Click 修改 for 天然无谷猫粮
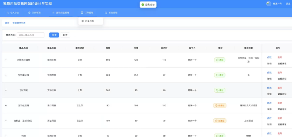This screenshot has height=137, width=292. 269,57
